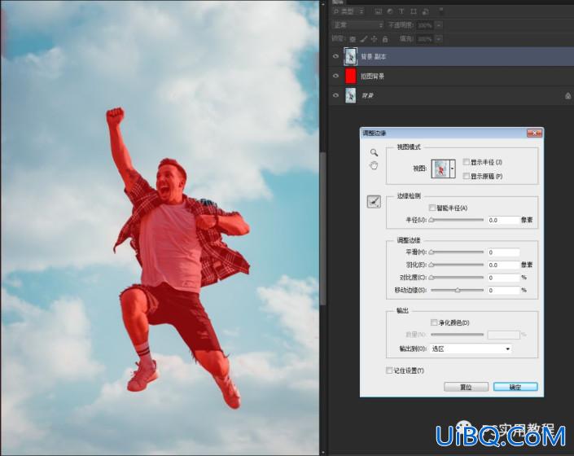The image size is (574, 456).
Task: Click the 羽化 feather slider handle
Action: (432, 265)
